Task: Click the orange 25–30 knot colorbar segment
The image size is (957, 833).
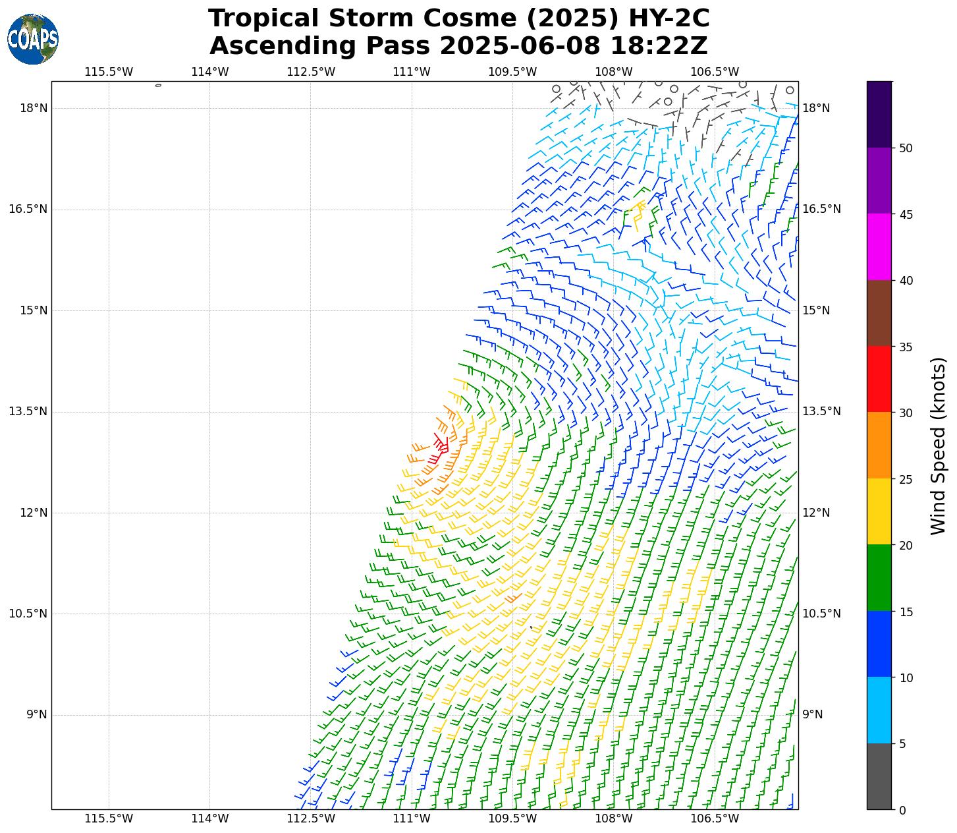Action: pyautogui.click(x=879, y=445)
